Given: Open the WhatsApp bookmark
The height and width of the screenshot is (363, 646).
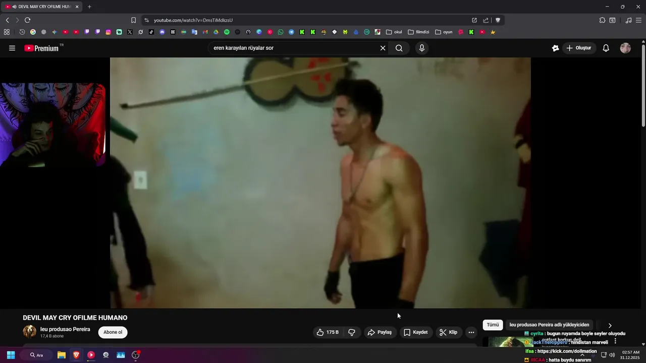Looking at the screenshot, I should tap(281, 32).
